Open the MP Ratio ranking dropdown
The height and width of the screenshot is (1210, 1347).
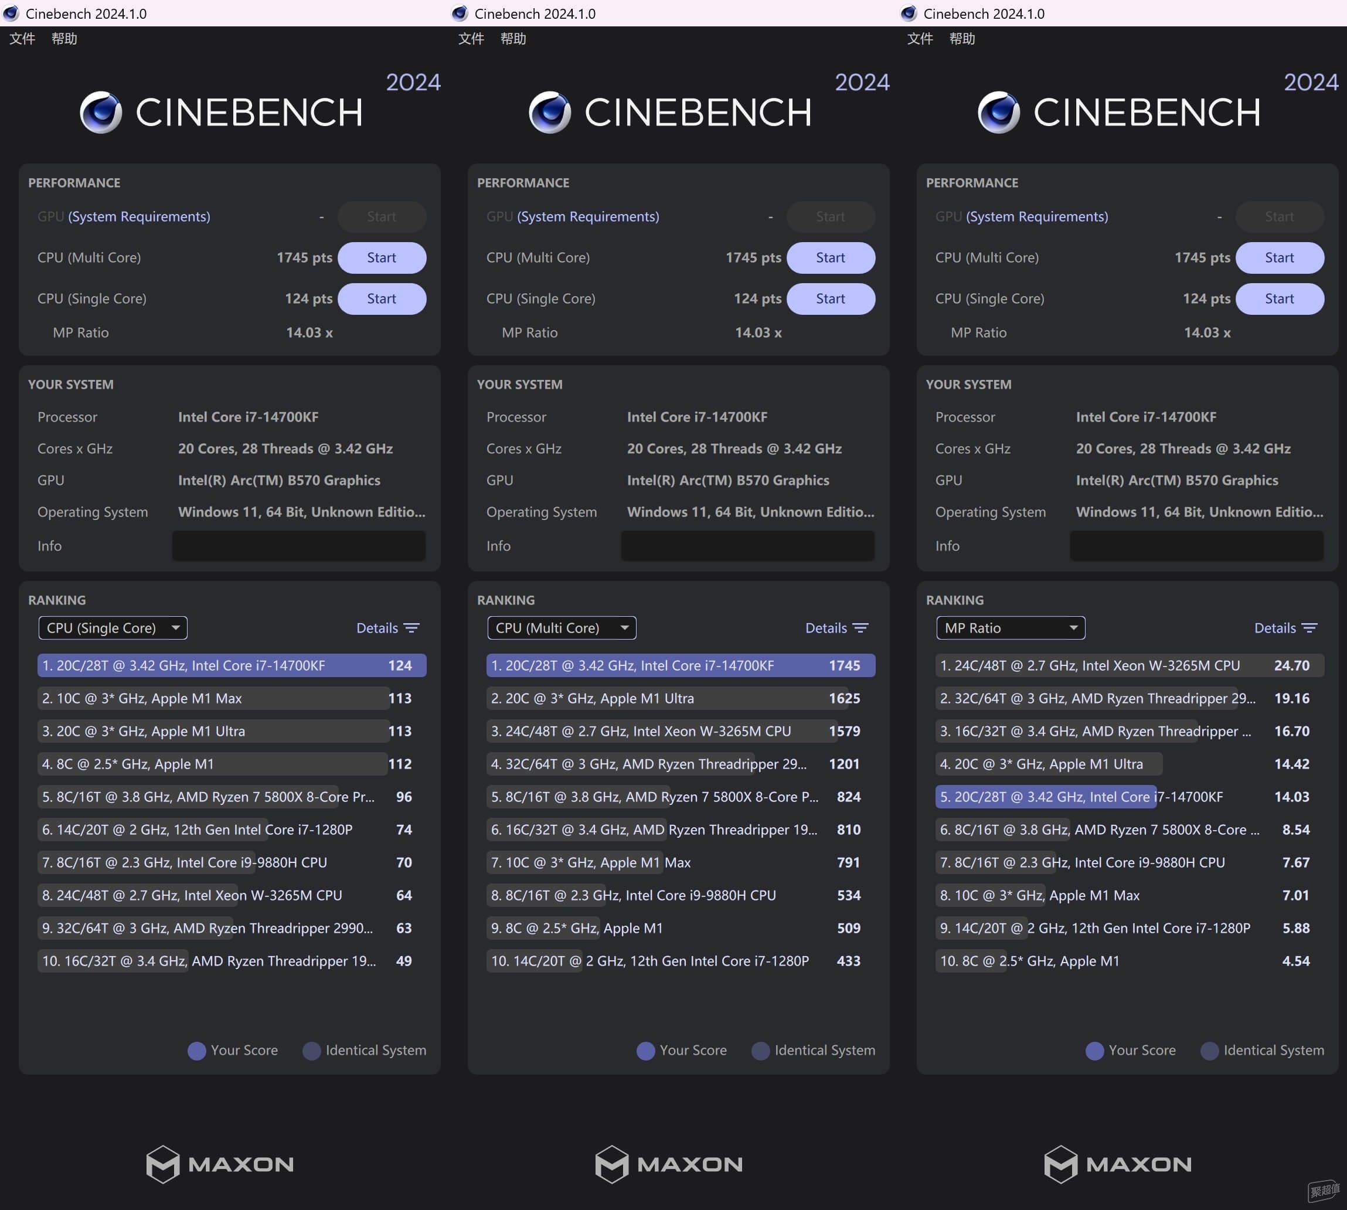[x=1011, y=628]
